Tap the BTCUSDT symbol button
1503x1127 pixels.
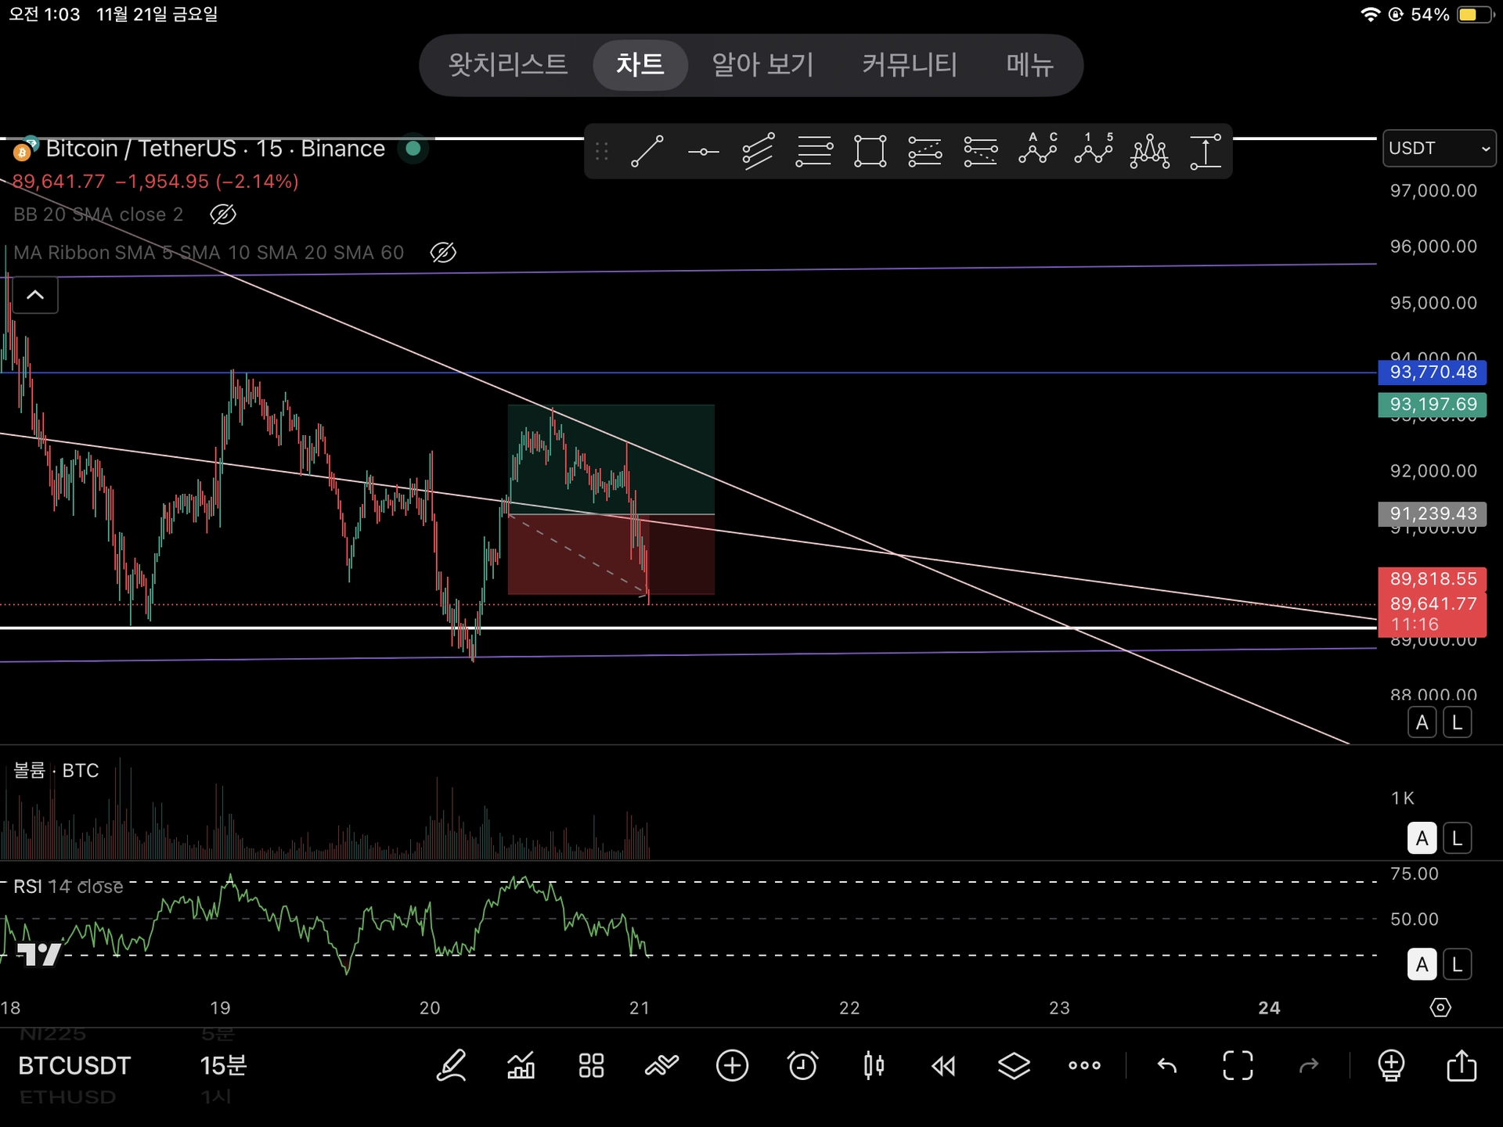pyautogui.click(x=74, y=1065)
